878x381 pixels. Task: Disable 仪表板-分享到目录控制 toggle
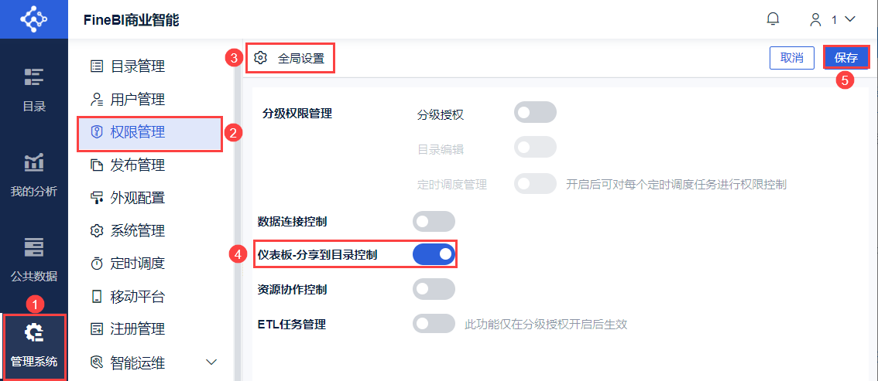click(434, 253)
